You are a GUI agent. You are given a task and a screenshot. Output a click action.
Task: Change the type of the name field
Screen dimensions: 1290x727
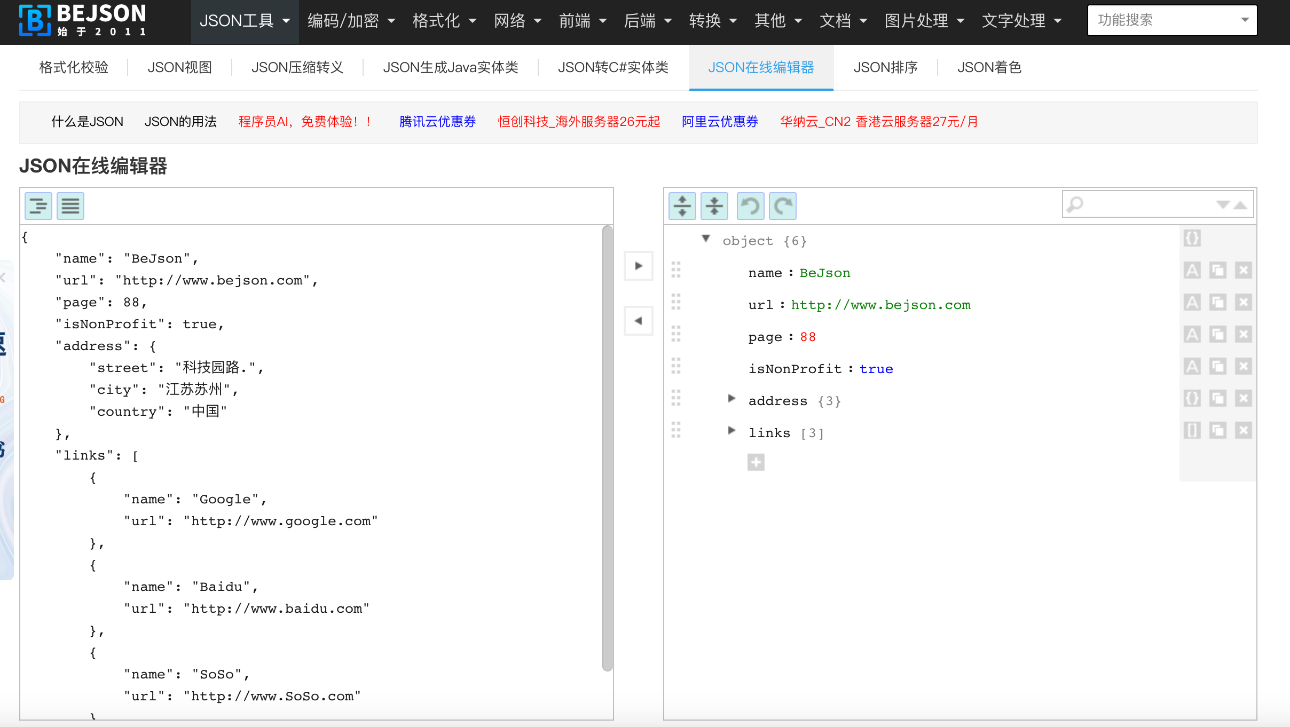point(1192,270)
